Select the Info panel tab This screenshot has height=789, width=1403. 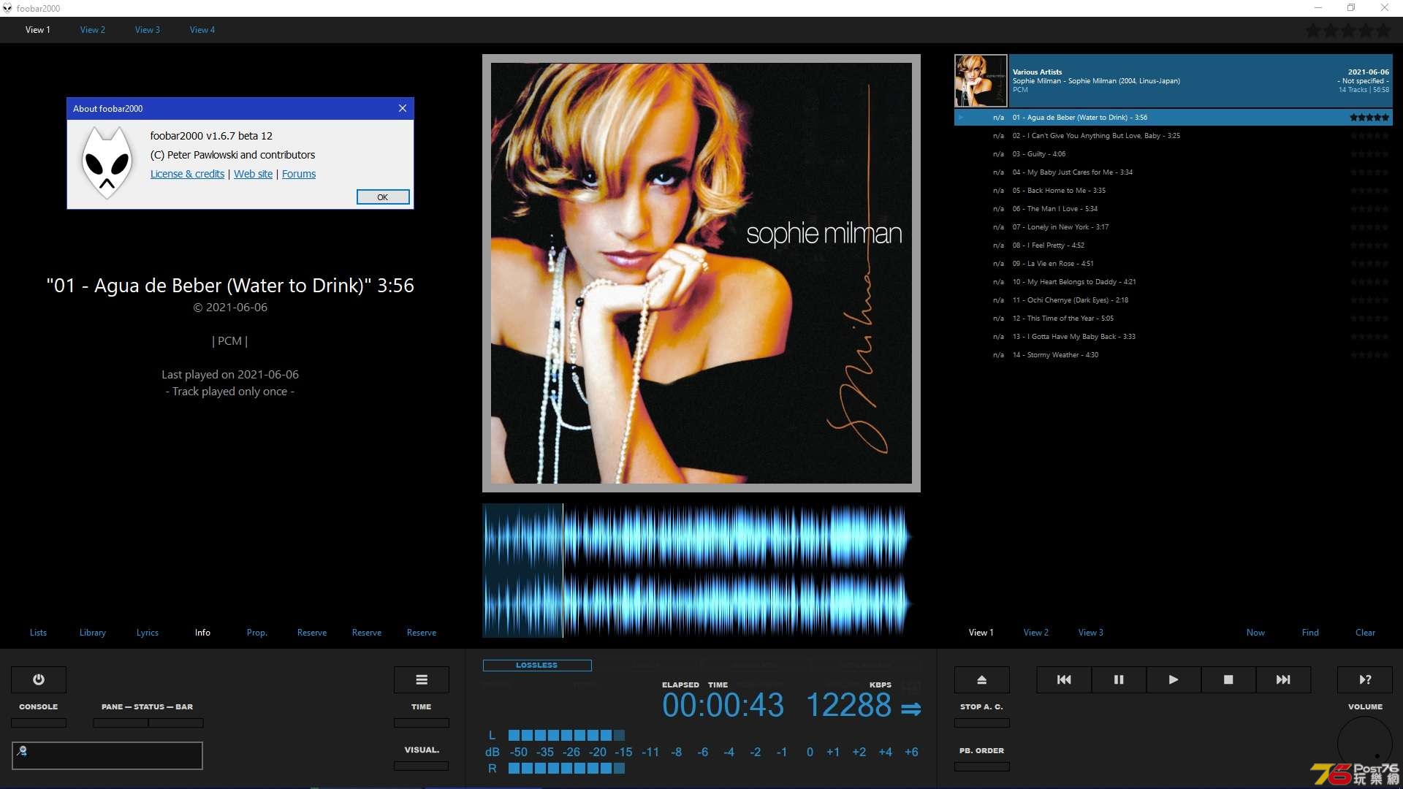point(202,633)
